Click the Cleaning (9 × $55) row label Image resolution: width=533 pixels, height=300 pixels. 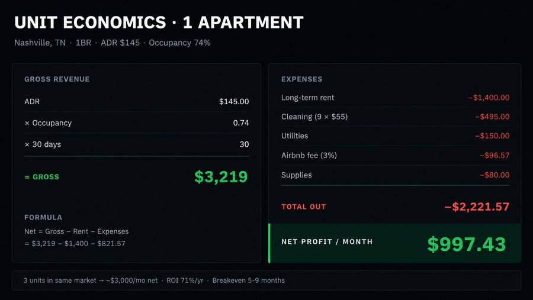[314, 117]
